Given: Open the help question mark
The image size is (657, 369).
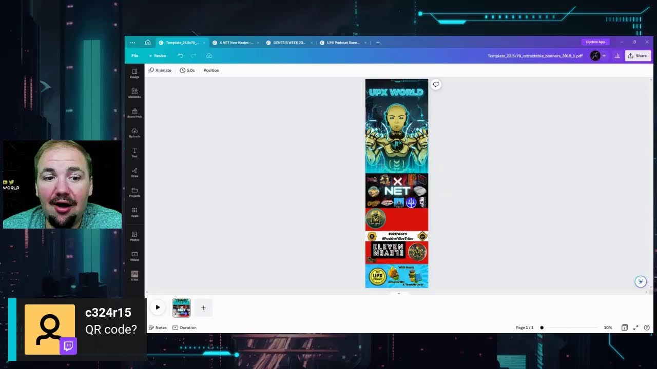Looking at the screenshot, I should tap(647, 327).
